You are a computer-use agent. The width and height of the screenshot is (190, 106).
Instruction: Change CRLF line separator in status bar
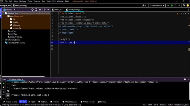point(150,105)
